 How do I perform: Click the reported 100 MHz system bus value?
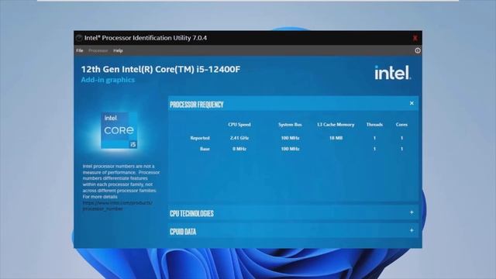[290, 138]
